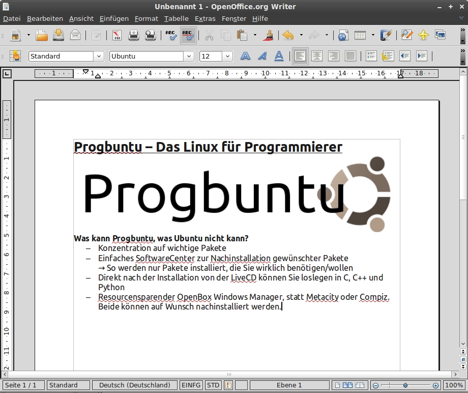
Task: Start the spellcheck (ABC icon)
Action: [x=171, y=36]
